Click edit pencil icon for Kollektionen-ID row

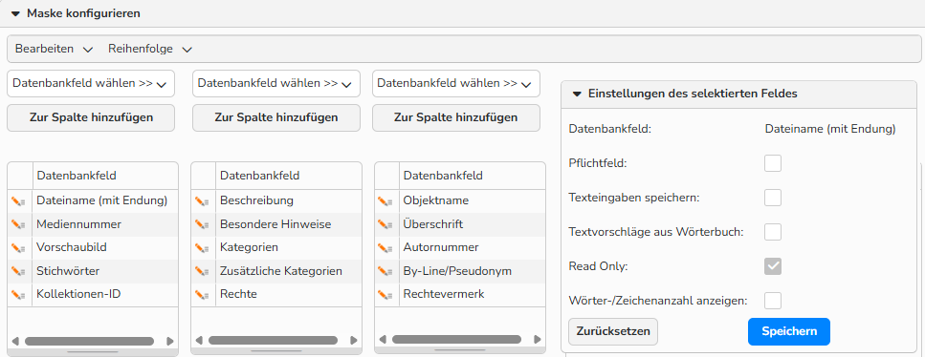(x=18, y=295)
